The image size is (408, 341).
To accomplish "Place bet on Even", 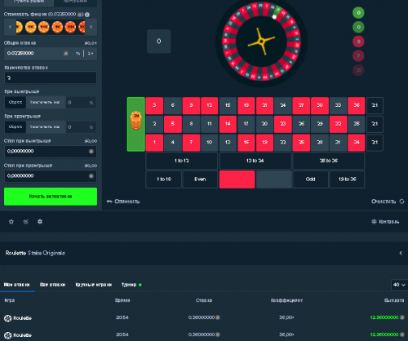I will (x=200, y=179).
